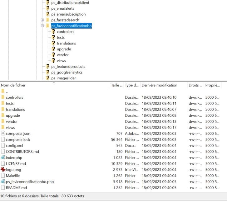
Task: Sort by Type column header
Action: coord(131,85)
